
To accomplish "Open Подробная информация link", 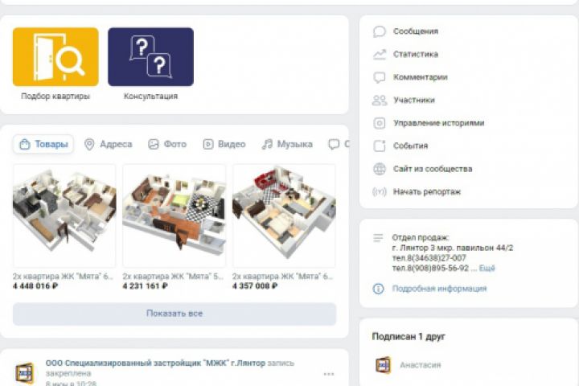I will (x=439, y=289).
